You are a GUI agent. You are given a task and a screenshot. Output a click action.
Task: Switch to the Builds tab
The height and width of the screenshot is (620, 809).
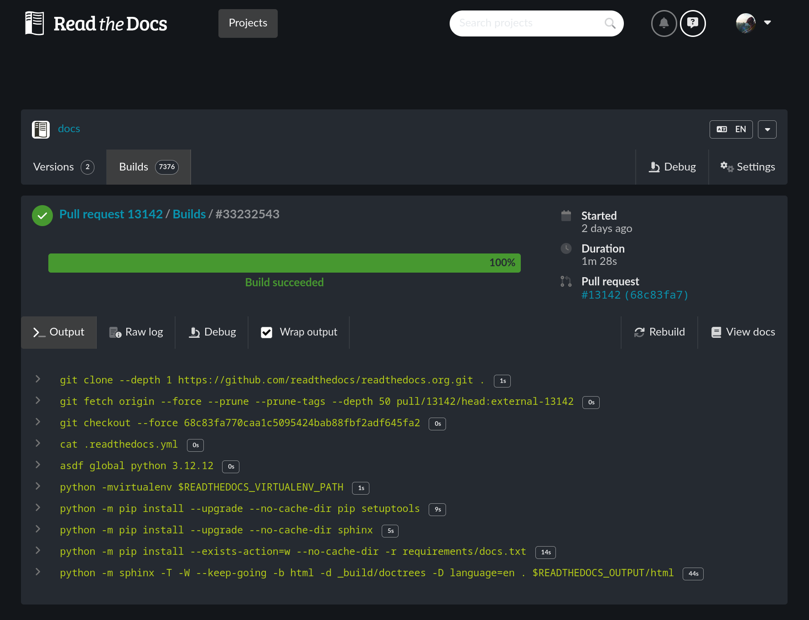point(149,167)
